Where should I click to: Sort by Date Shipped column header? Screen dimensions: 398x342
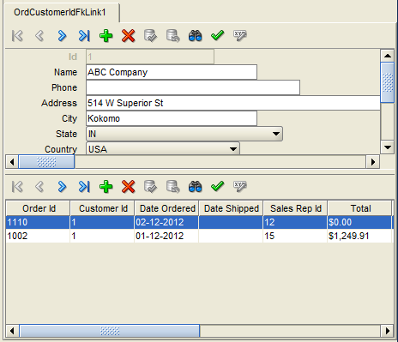click(x=231, y=208)
